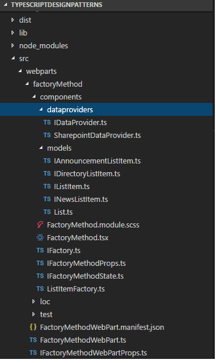Open FactoryMethod.tsx file name
This screenshot has height=363, width=216.
tap(78, 238)
